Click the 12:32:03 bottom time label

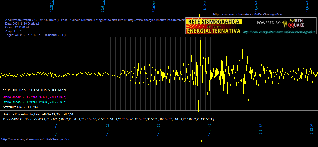point(312,130)
